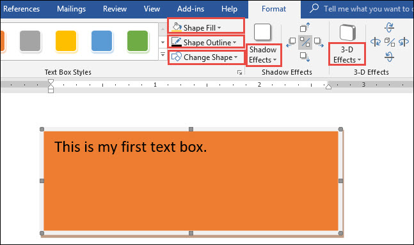Switch to the Mailings tab
Image resolution: width=414 pixels, height=245 pixels.
[71, 9]
